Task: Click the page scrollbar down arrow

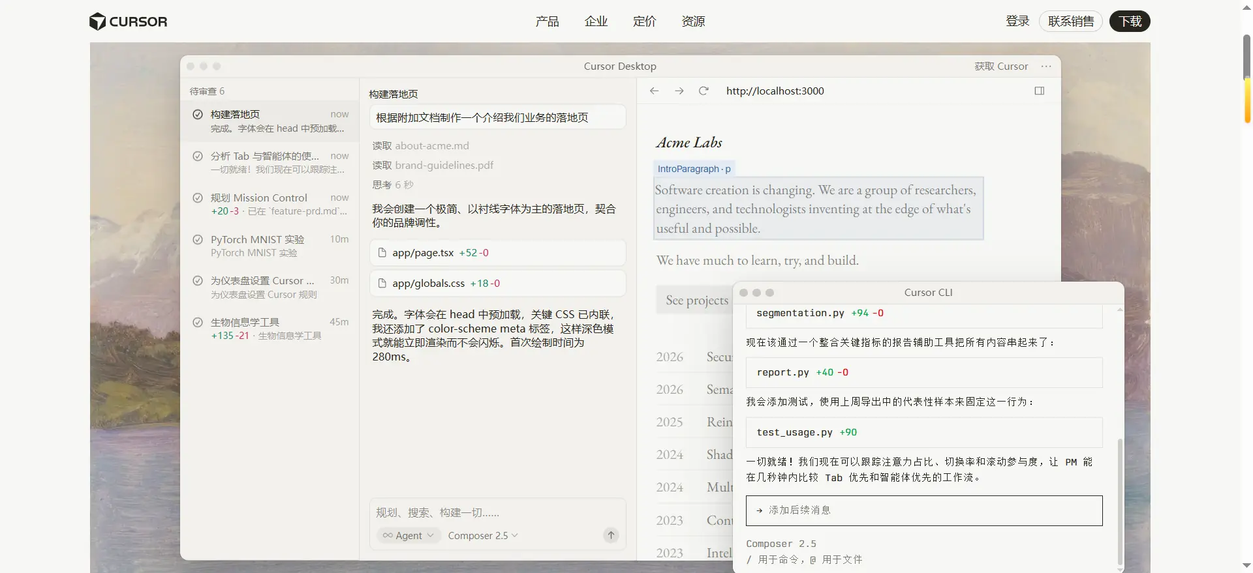Action: (x=1247, y=566)
